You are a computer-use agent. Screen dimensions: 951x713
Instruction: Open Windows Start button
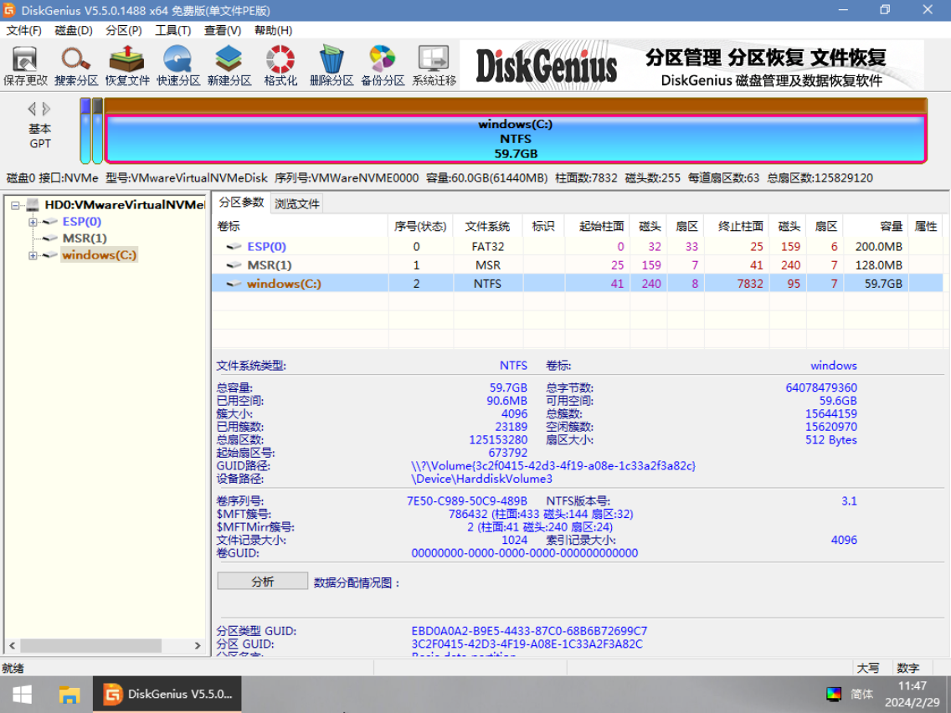coord(23,695)
